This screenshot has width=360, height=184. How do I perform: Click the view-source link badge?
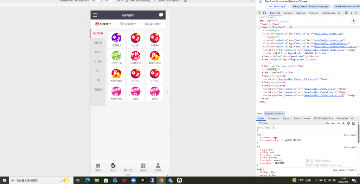[x=283, y=21]
